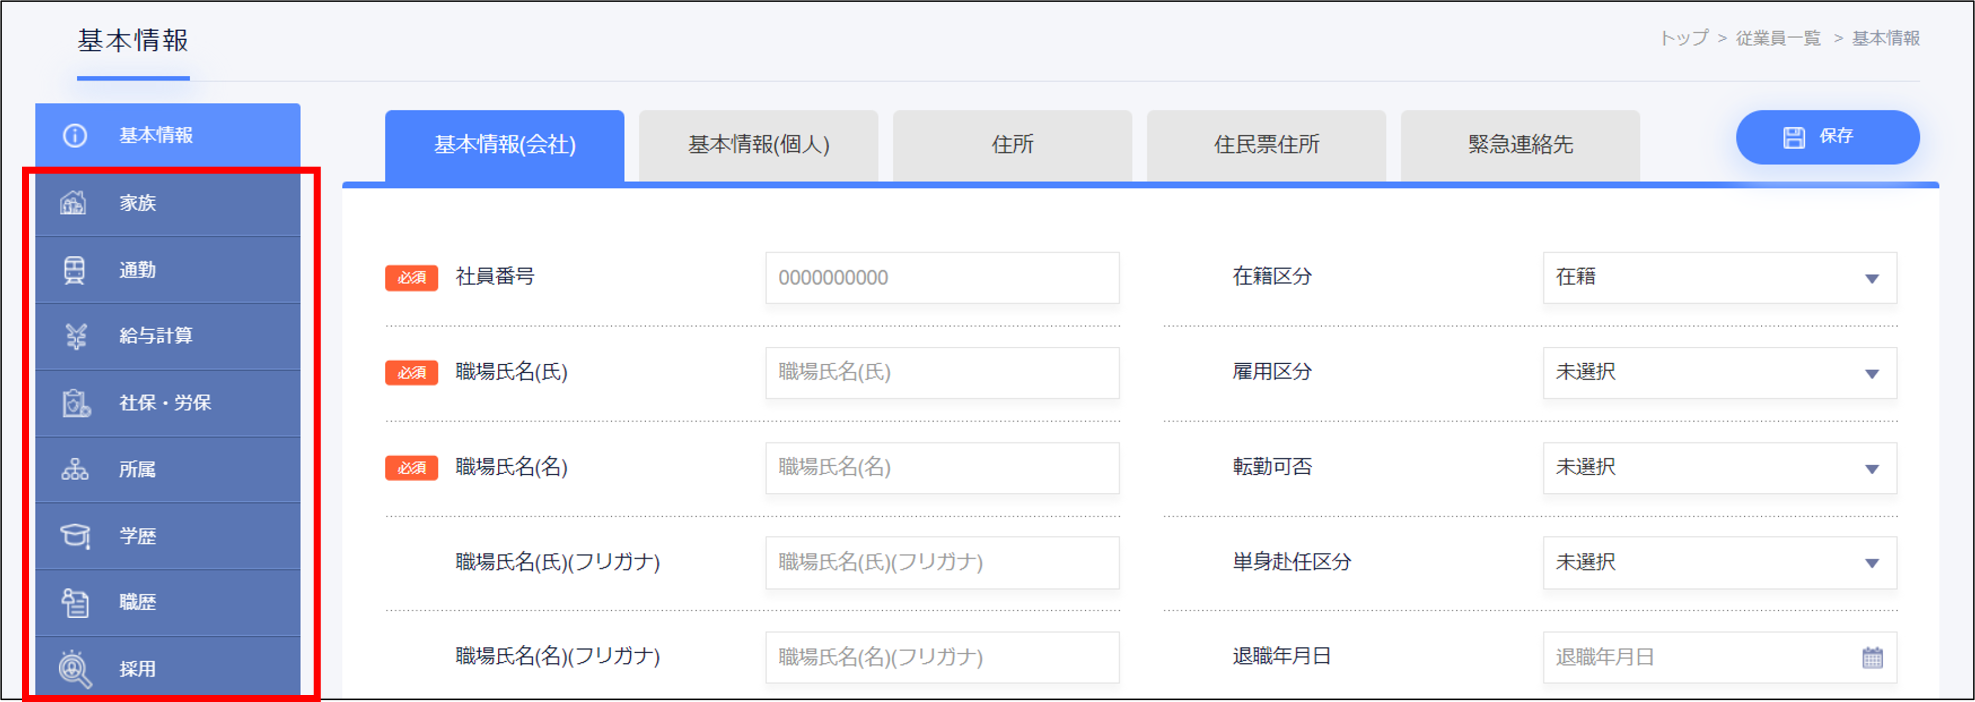This screenshot has width=1975, height=702.
Task: Focus the 職場氏名(氏) text field
Action: tap(941, 372)
